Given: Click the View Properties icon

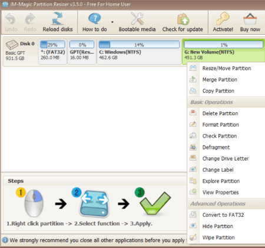Looking at the screenshot, I should (x=193, y=192).
